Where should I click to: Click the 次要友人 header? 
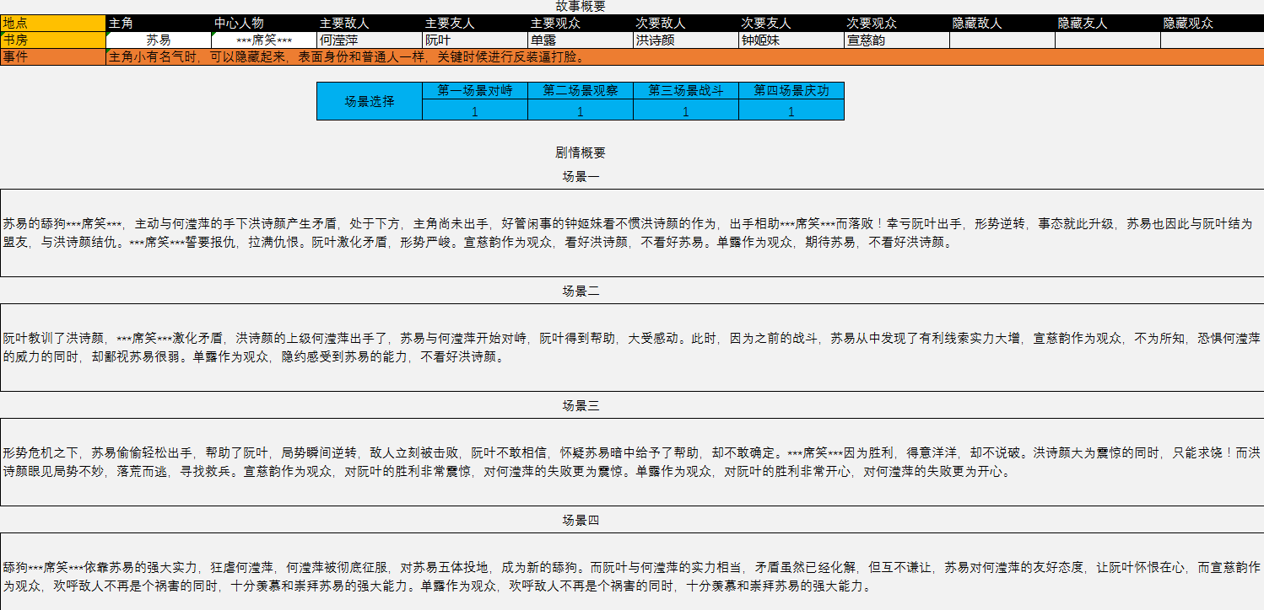click(791, 24)
